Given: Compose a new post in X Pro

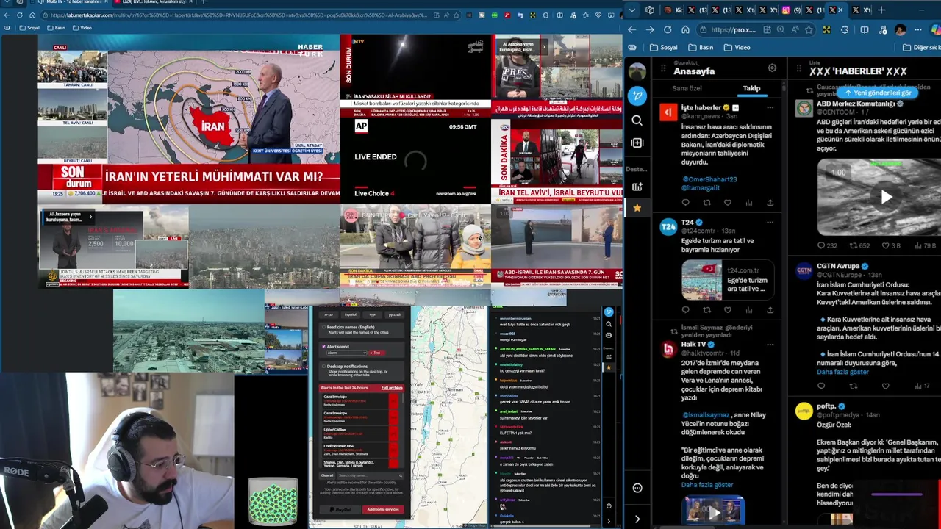Looking at the screenshot, I should [637, 96].
